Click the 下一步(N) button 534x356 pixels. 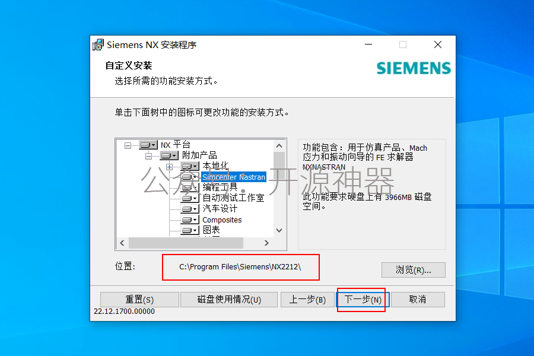pos(363,300)
